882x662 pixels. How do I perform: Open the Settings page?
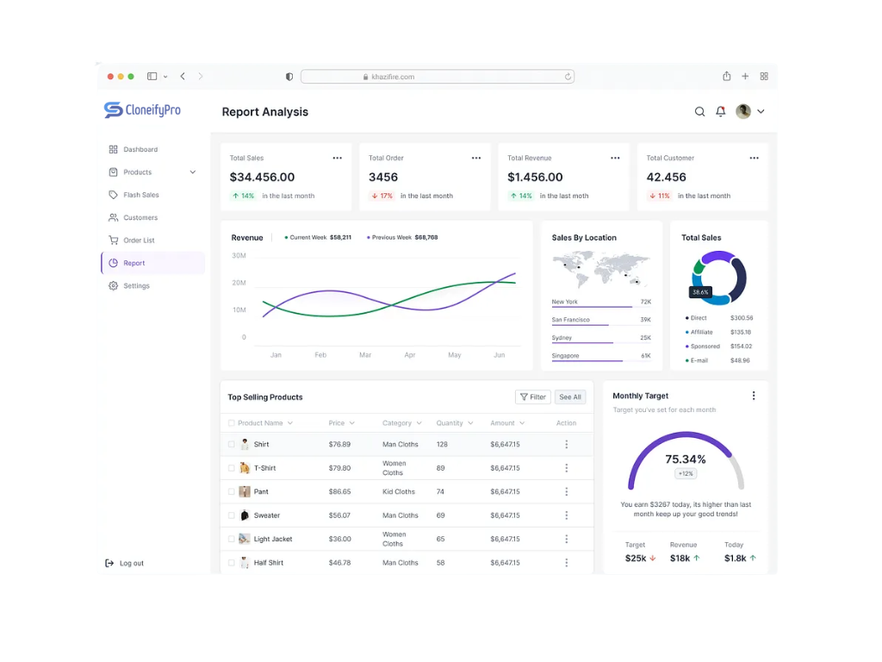136,285
